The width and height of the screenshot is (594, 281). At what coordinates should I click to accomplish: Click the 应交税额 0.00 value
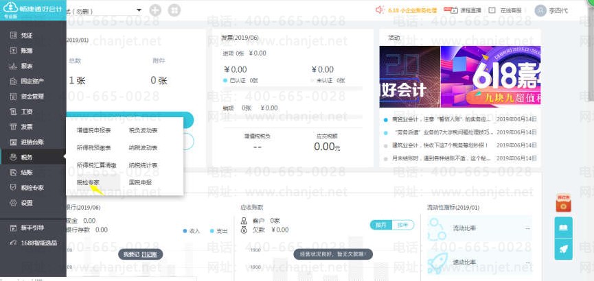[x=327, y=147]
